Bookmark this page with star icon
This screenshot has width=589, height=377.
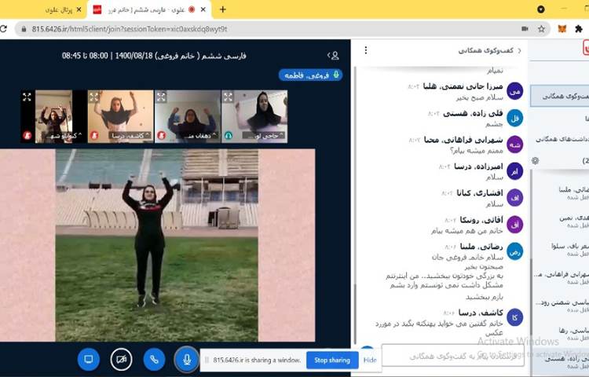click(x=541, y=29)
